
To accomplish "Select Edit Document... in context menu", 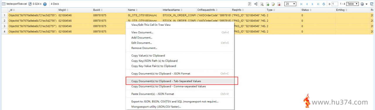I will click(180, 43).
